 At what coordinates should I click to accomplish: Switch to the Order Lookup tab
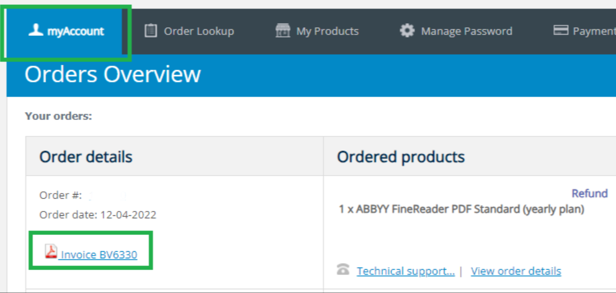[x=189, y=31]
